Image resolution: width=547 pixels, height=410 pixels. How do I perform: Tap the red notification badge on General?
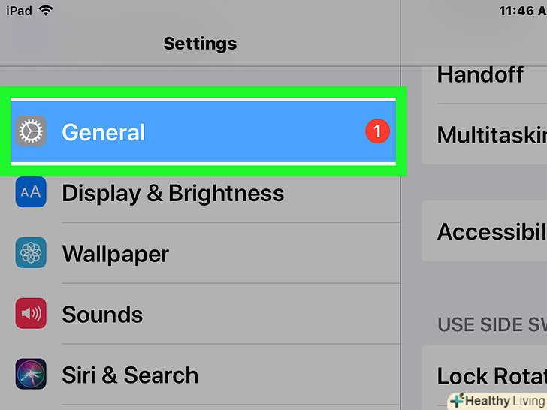click(x=377, y=132)
